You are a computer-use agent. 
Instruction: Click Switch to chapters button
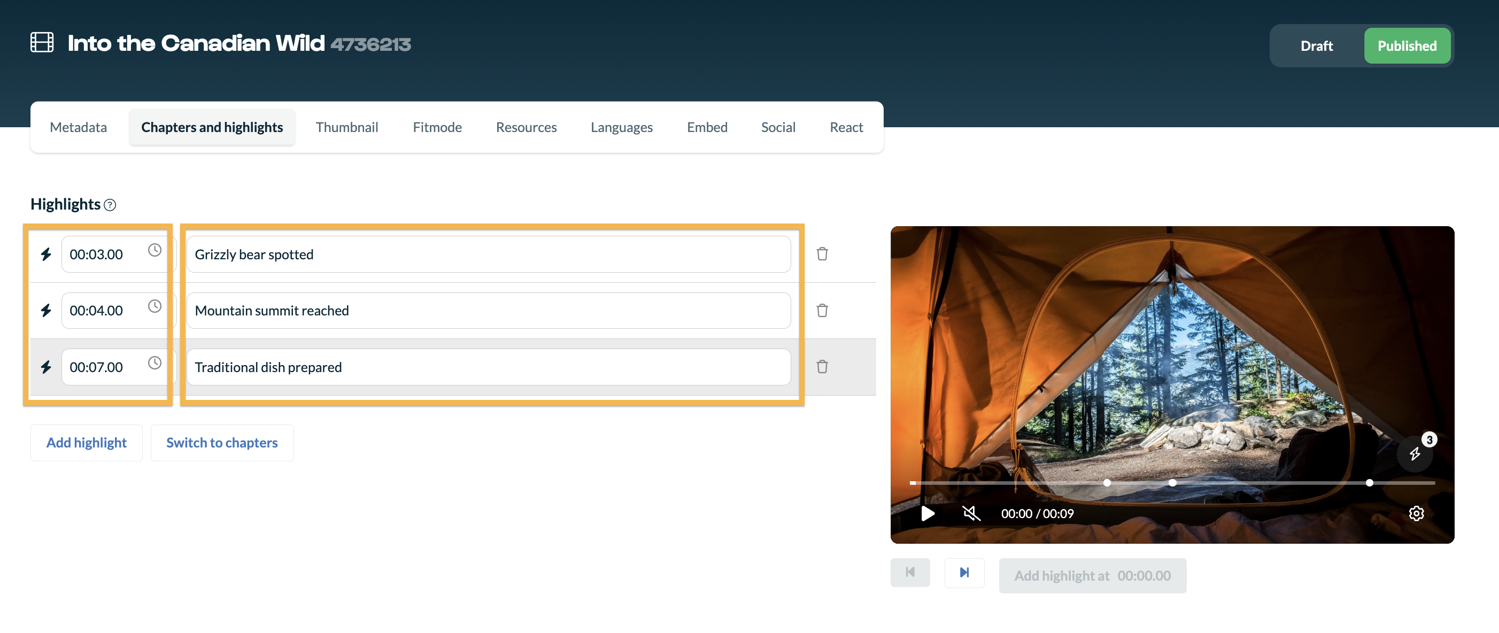click(222, 443)
